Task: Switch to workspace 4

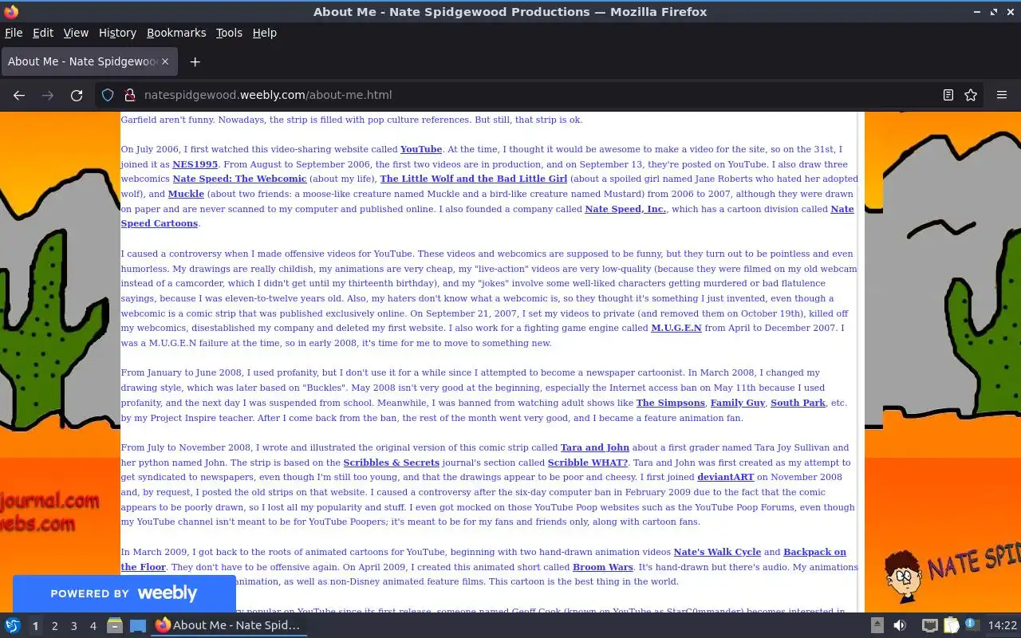Action: point(93,626)
